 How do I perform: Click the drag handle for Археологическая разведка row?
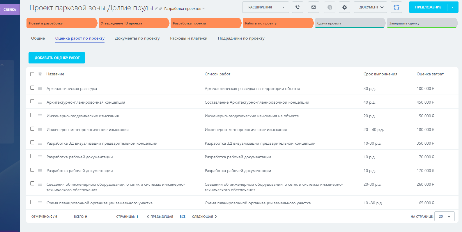(x=40, y=88)
